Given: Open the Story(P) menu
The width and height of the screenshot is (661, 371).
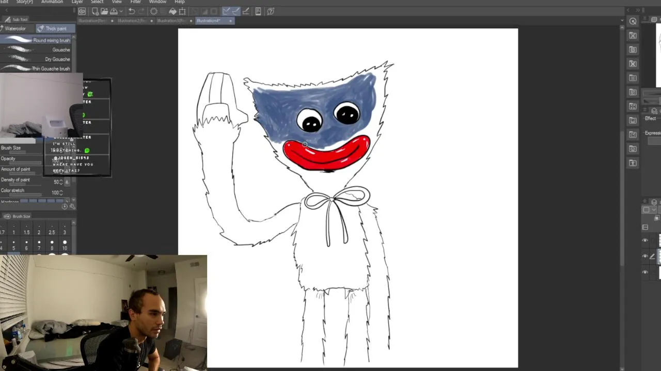Looking at the screenshot, I should click(25, 2).
